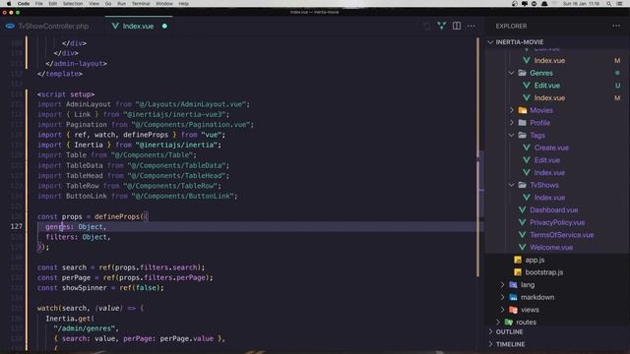Open Edit.vue in Tags folder

coord(547,160)
